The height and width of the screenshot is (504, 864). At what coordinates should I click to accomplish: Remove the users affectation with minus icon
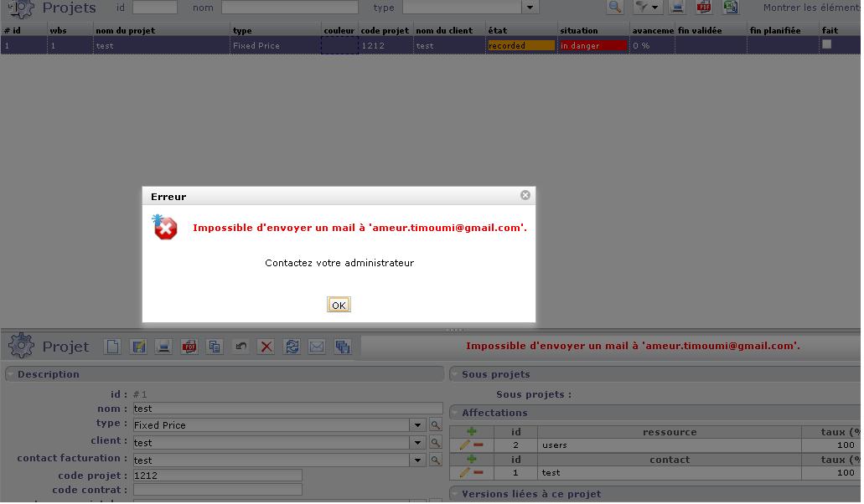(479, 445)
